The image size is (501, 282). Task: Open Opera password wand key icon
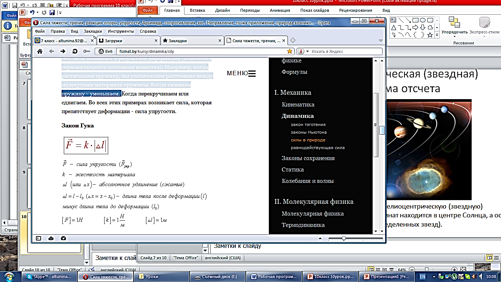(x=87, y=51)
